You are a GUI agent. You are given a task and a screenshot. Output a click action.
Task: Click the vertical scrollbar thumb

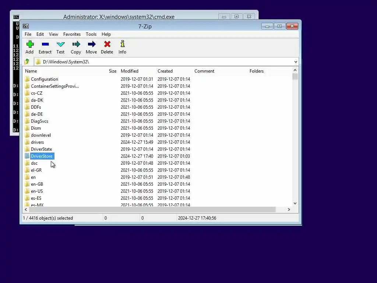tap(295, 77)
